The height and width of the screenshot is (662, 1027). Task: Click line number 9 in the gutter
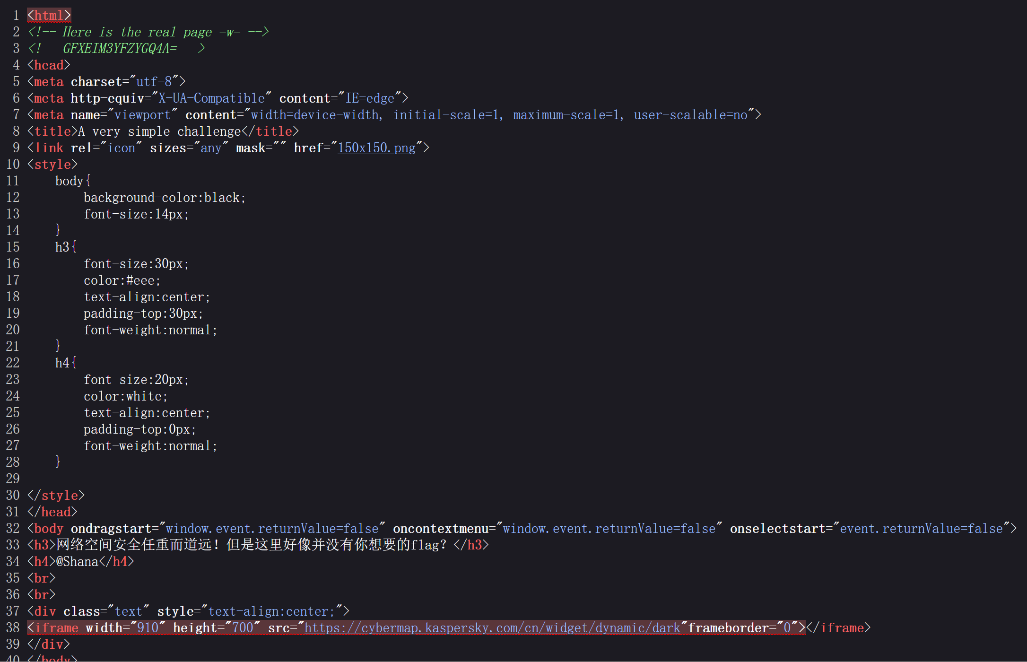click(x=16, y=148)
